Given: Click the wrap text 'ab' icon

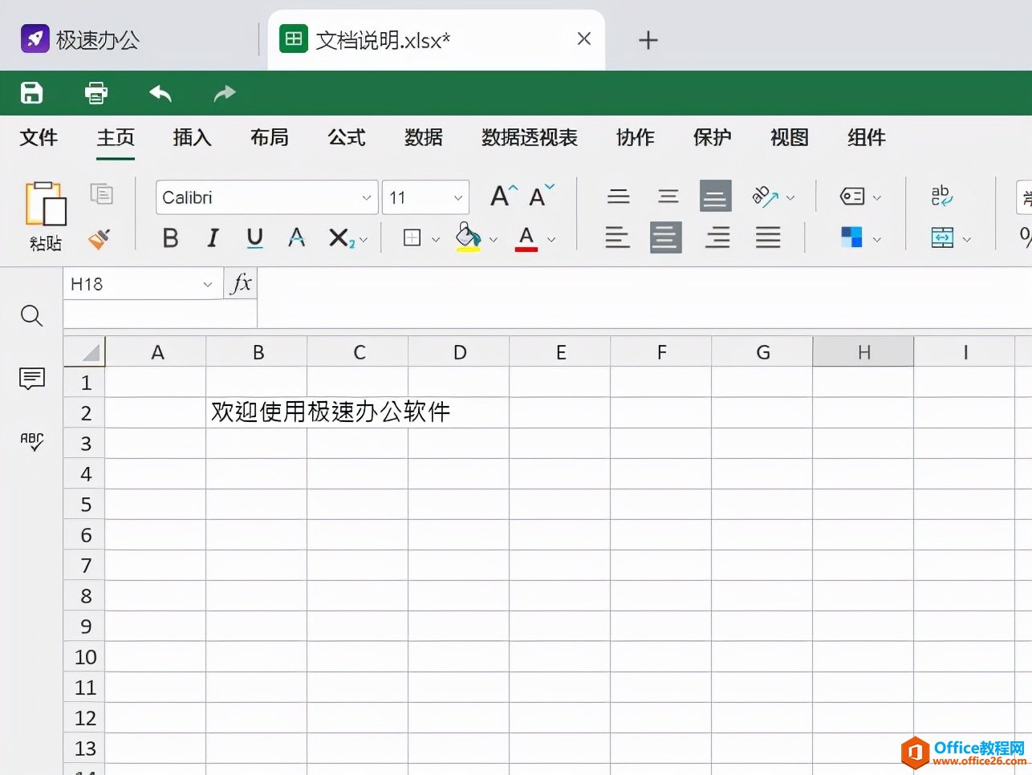Looking at the screenshot, I should point(941,196).
